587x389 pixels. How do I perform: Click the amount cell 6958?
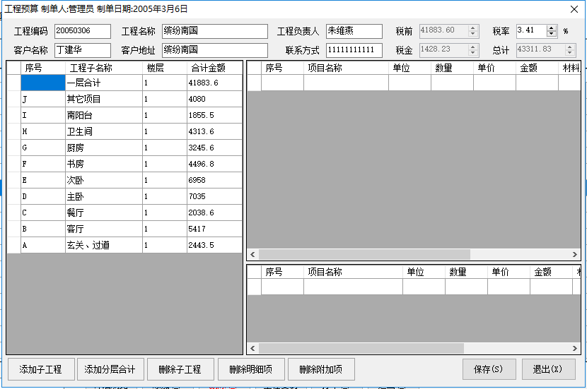point(214,180)
